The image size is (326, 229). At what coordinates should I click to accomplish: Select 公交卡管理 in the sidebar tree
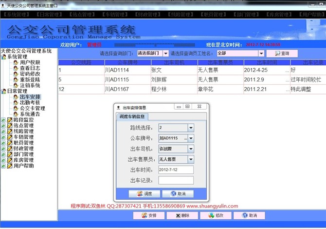coord(33,108)
